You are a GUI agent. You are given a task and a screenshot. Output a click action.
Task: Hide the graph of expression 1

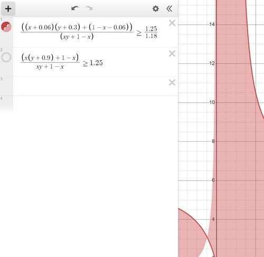coord(6,27)
